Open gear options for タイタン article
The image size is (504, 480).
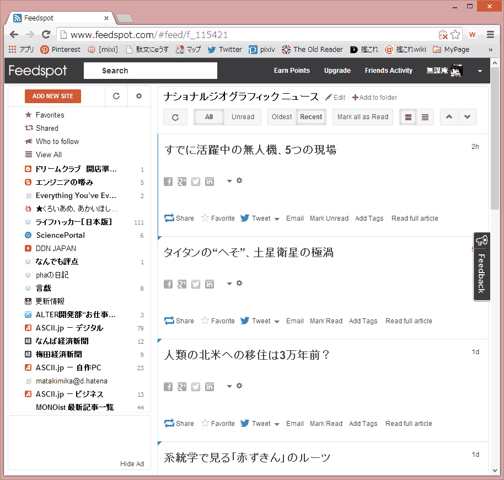239,283
